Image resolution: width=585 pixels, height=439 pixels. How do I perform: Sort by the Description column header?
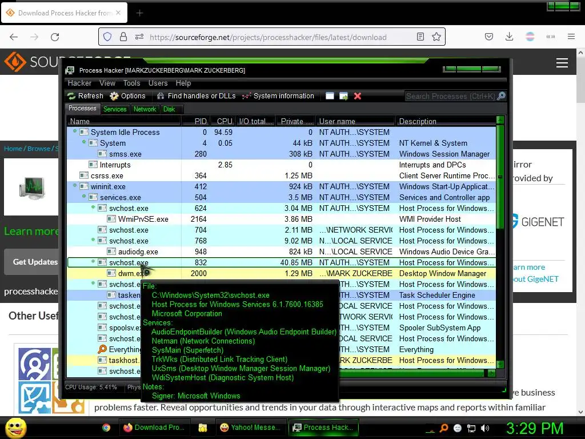pyautogui.click(x=446, y=121)
